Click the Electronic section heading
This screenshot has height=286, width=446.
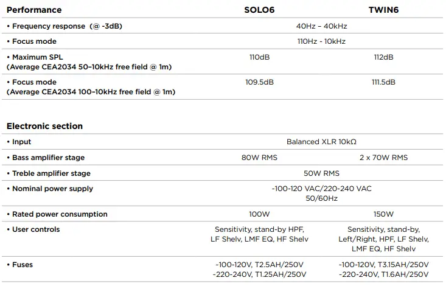pos(44,126)
